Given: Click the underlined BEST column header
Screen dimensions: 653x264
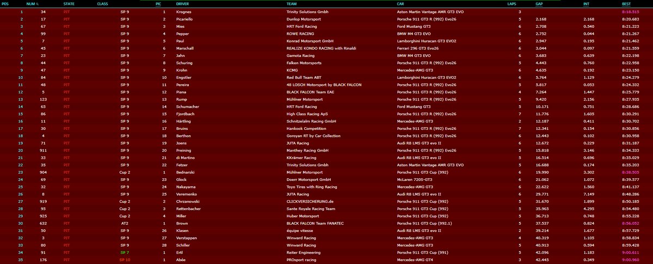Looking at the screenshot, I should coord(626,3).
